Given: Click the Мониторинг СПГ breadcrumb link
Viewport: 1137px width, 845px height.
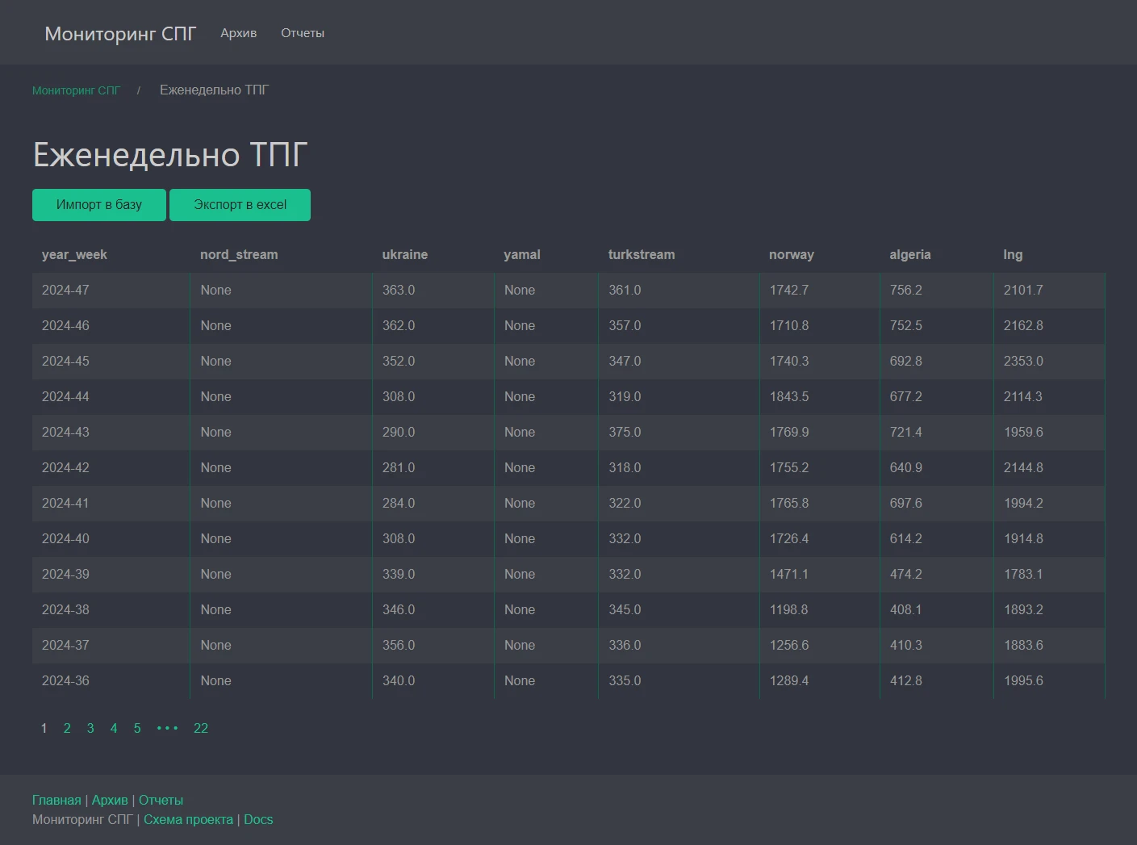Looking at the screenshot, I should tap(76, 90).
